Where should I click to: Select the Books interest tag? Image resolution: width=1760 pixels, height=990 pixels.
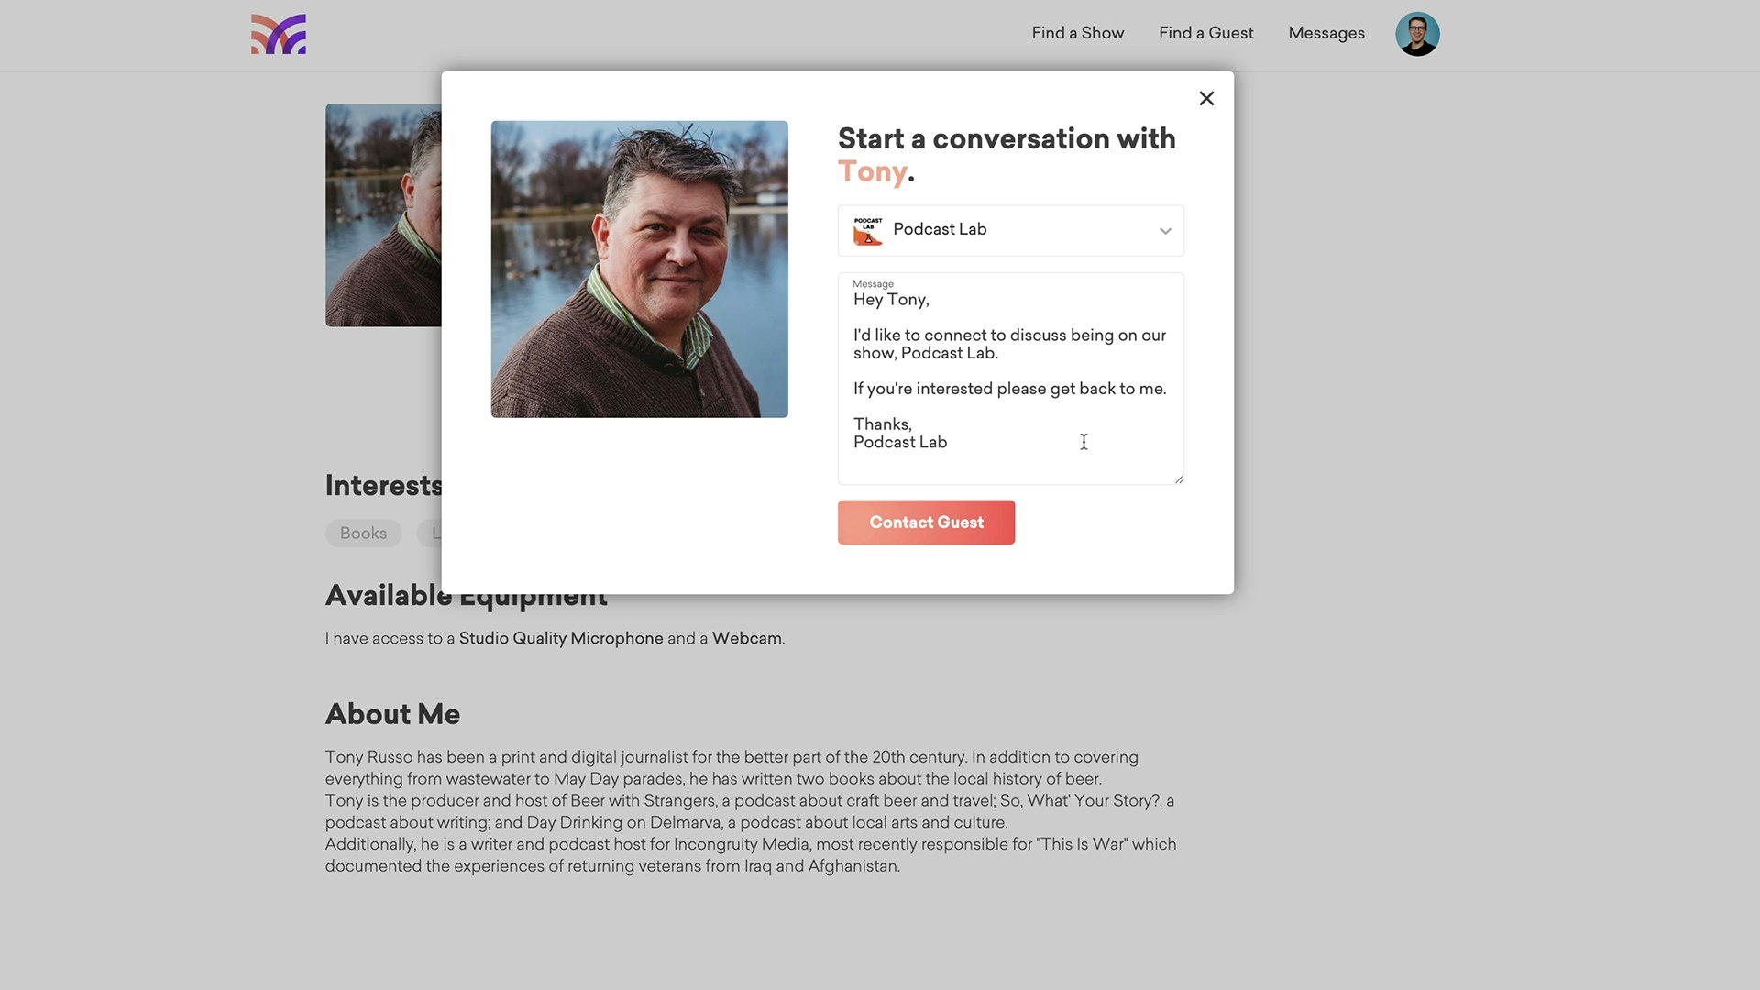coord(363,533)
